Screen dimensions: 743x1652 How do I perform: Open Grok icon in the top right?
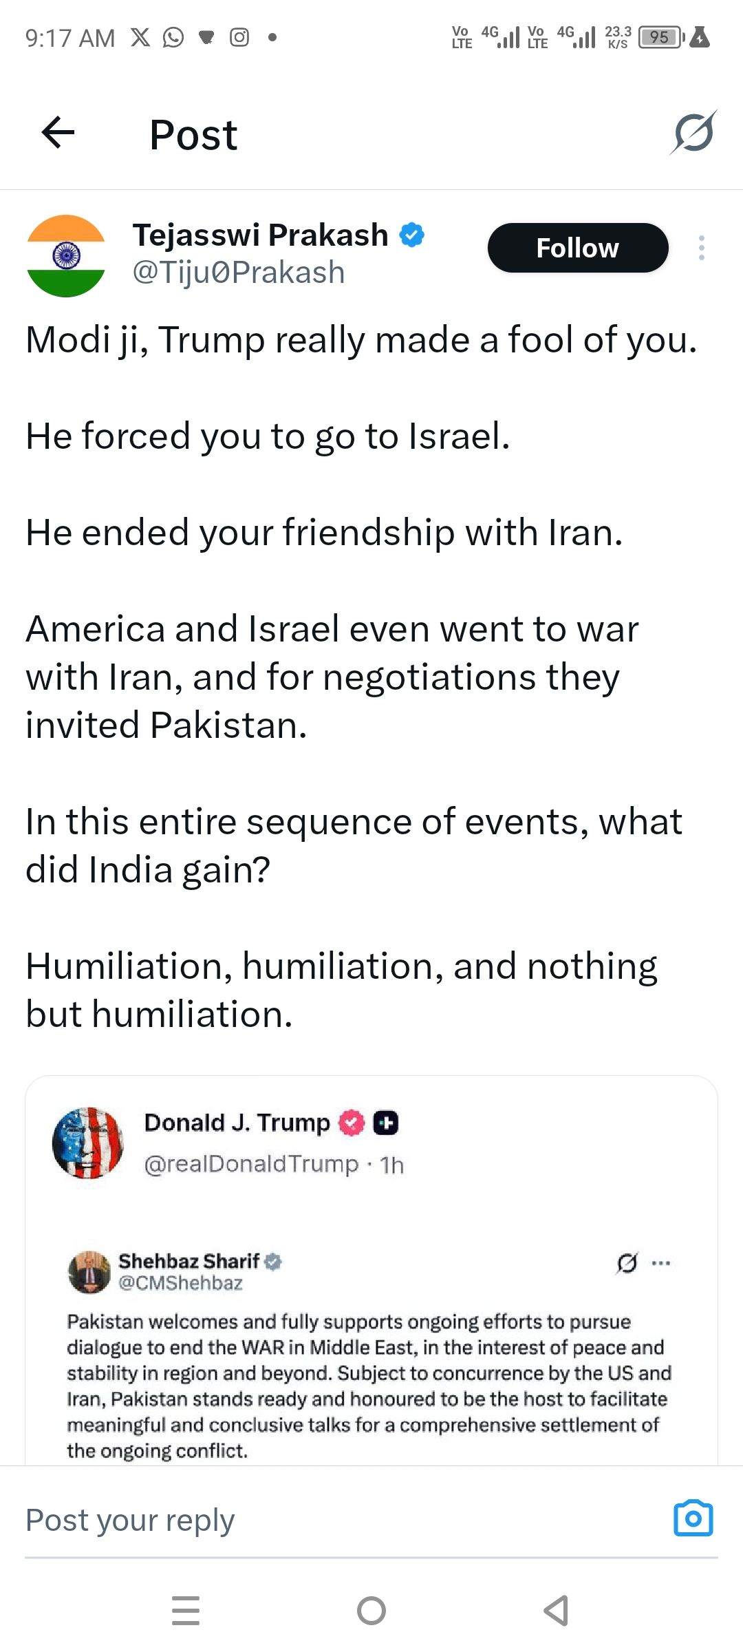[693, 133]
